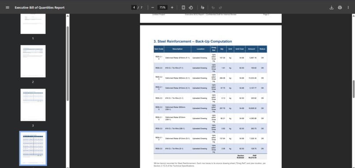Click the '3. Steel Reinforcement -- Back-Up Computation' heading
This screenshot has height=168, width=355.
click(x=192, y=42)
